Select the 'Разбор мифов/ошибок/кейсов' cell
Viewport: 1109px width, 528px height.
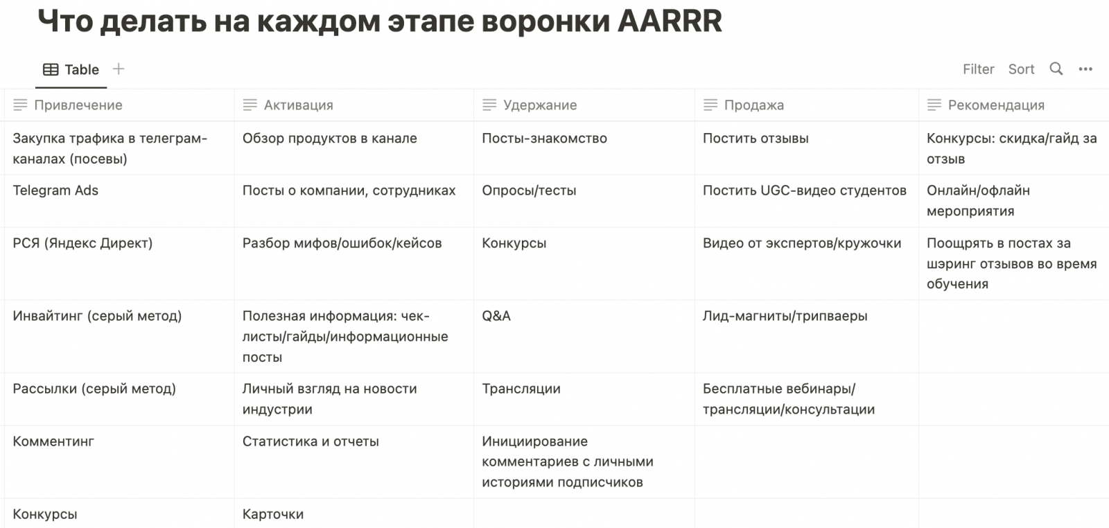354,263
